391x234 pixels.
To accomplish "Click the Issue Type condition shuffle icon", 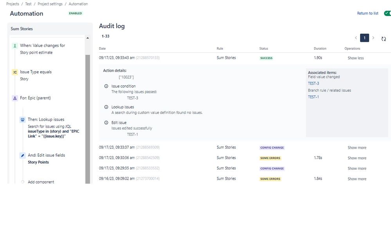I will click(x=15, y=72).
